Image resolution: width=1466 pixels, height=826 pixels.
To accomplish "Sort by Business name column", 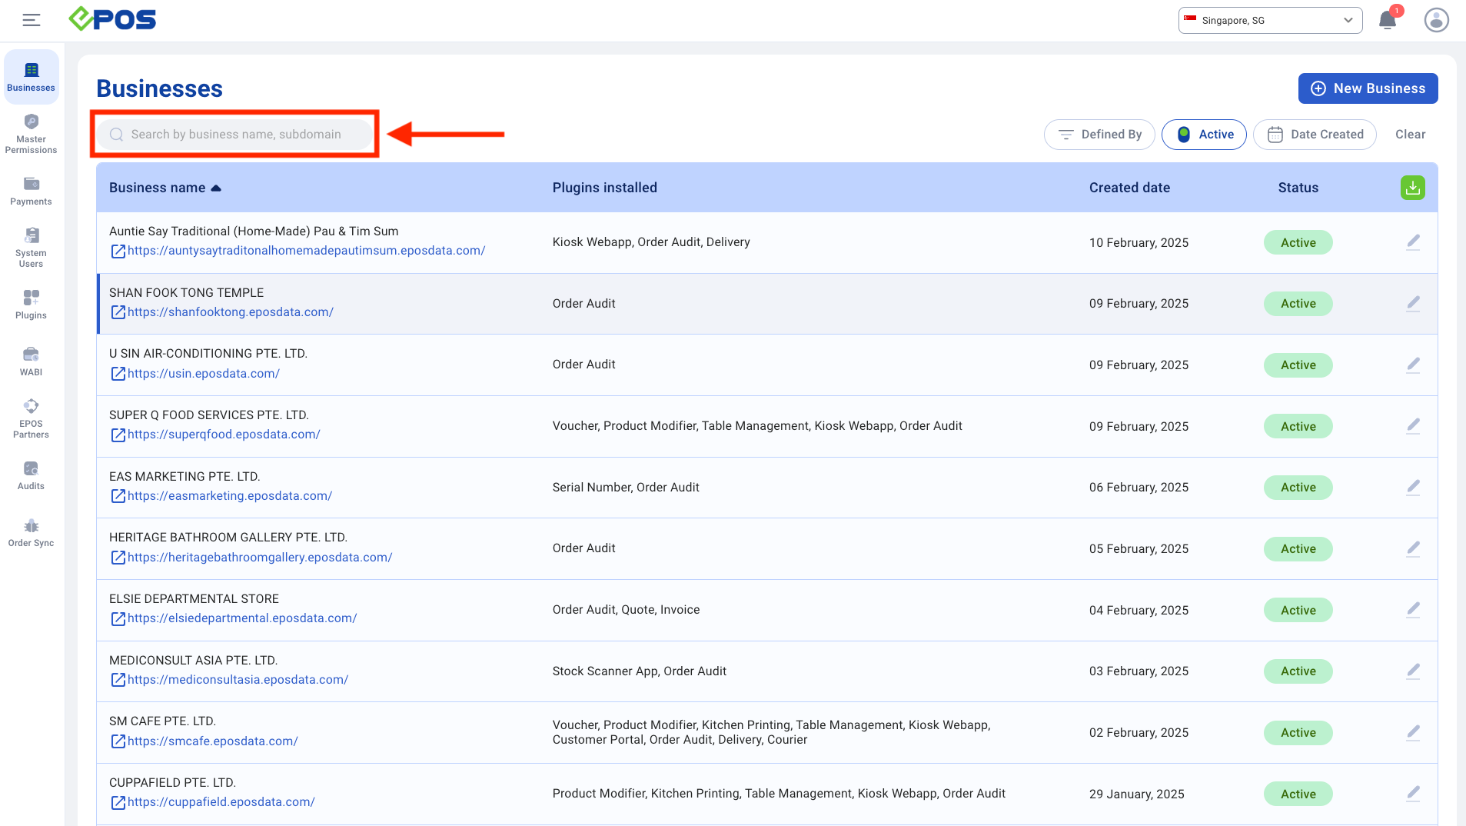I will 165,188.
